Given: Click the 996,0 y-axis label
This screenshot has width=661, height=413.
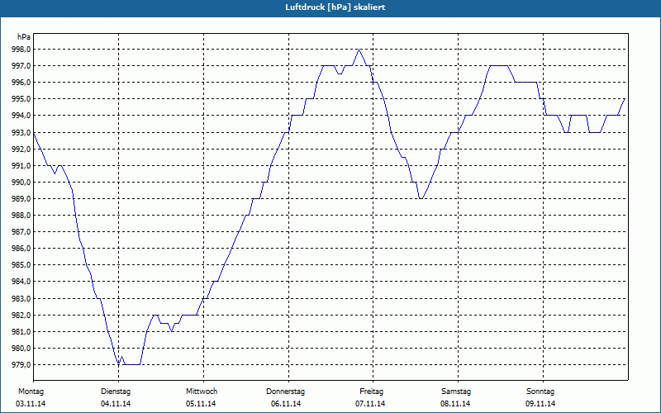Looking at the screenshot, I should point(21,83).
